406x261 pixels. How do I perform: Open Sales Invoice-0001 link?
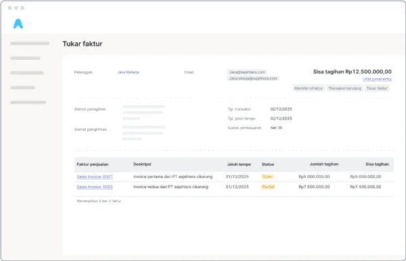[95, 177]
